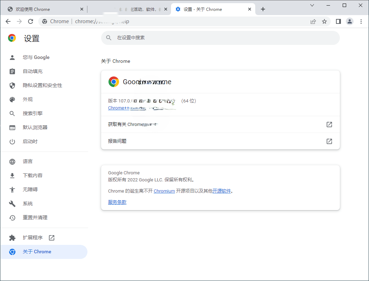Viewport: 369px width, 281px height.
Task: Open the 报告问题 row
Action: click(220, 141)
